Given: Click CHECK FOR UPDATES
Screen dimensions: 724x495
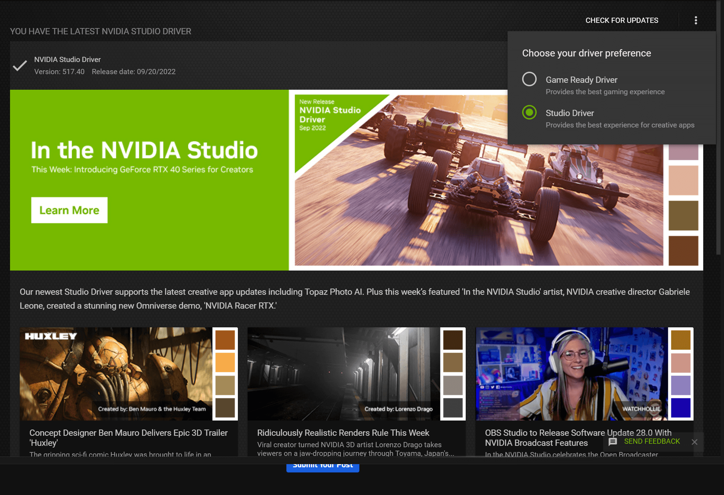Looking at the screenshot, I should (x=622, y=20).
